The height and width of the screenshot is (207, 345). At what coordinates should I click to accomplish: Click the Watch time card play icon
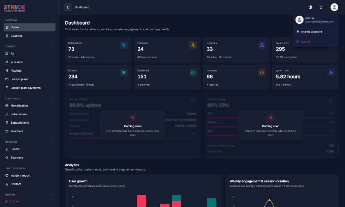point(331,73)
